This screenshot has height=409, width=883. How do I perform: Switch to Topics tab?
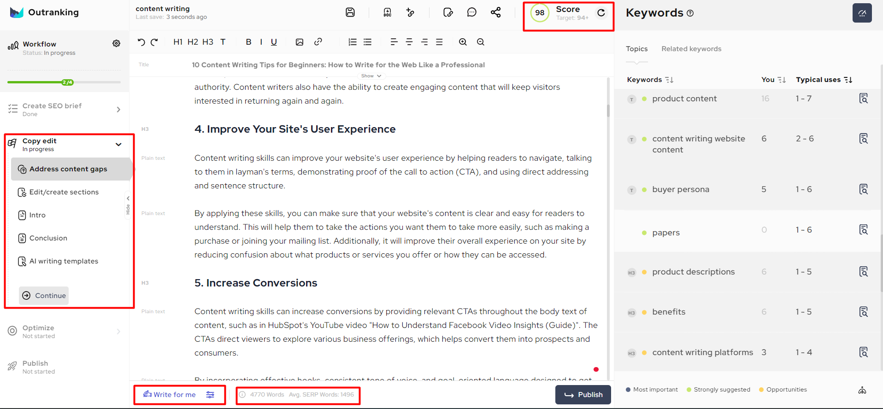pos(636,49)
